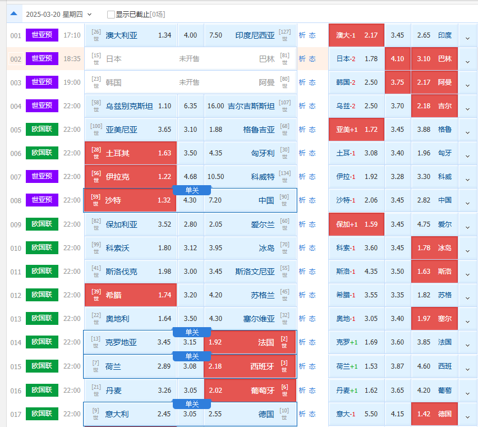Select 丹麦 win odds 3.26
This screenshot has height=427, width=478.
[x=131, y=391]
